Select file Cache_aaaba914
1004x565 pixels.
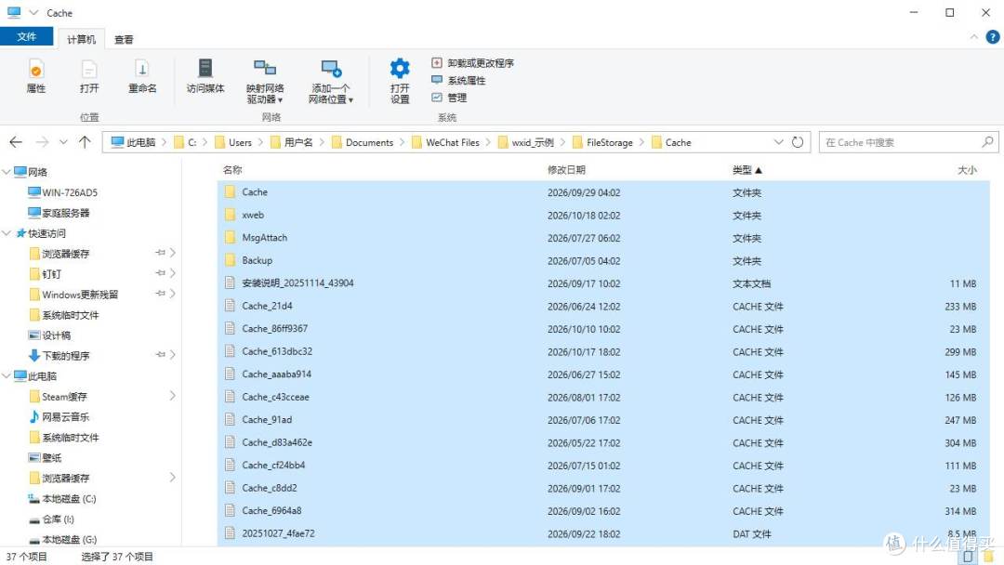[x=603, y=374]
